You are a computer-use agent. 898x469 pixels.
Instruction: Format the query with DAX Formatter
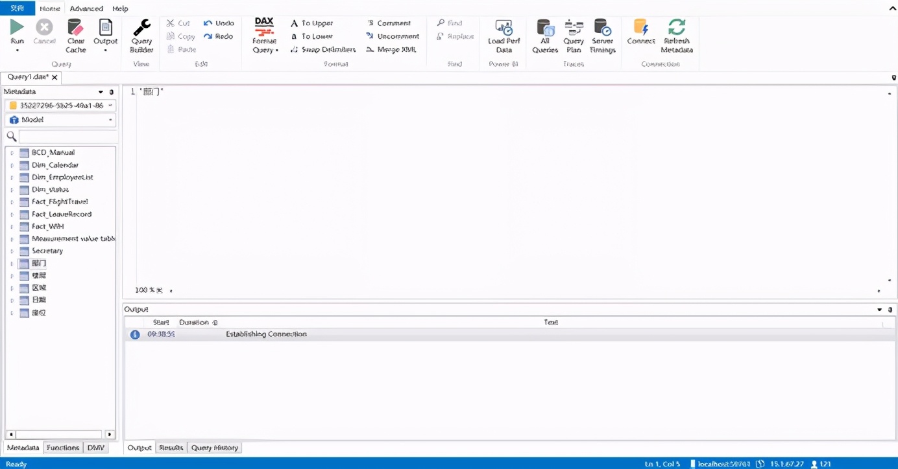pos(265,35)
